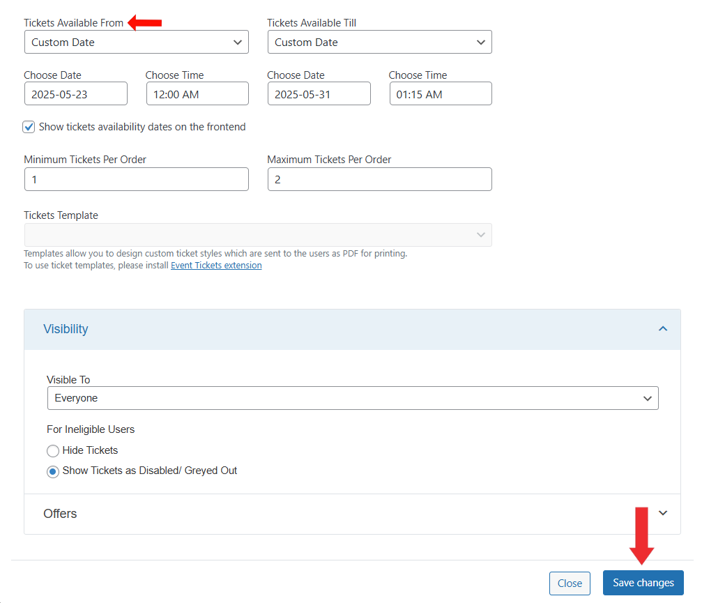Click the 01:15 AM end time field
Viewport: 702px width, 603px height.
point(441,93)
